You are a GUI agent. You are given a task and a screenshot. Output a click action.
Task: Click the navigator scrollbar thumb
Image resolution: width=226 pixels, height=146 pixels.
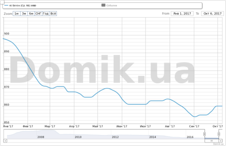(212, 141)
